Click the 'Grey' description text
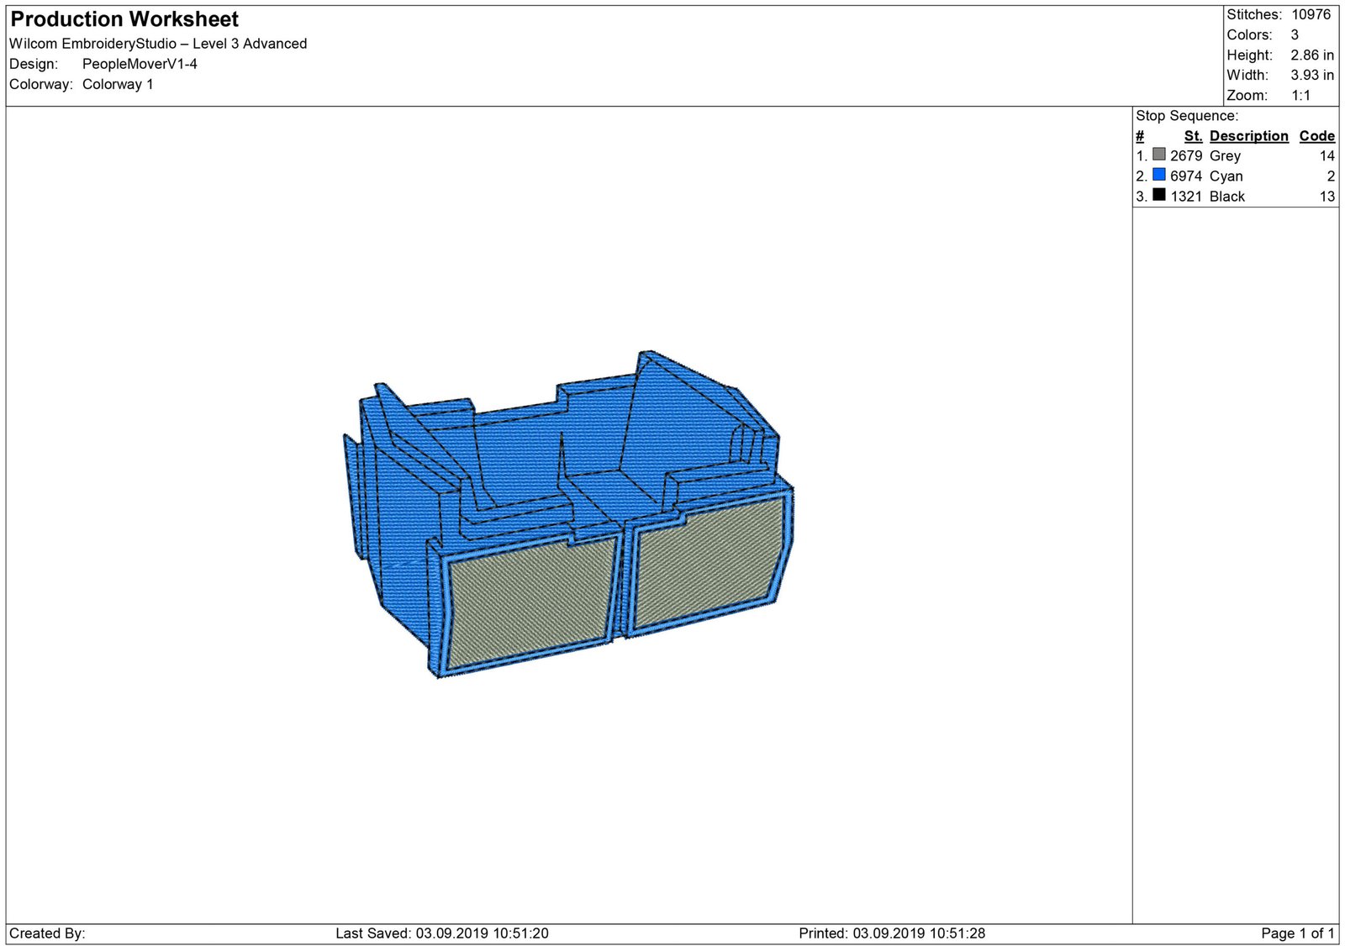This screenshot has height=946, width=1345. coord(1226,156)
